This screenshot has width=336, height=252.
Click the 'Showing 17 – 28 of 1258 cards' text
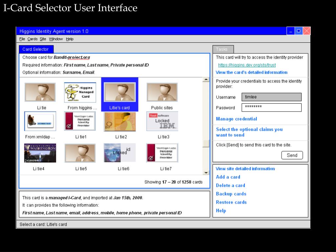coord(173,182)
